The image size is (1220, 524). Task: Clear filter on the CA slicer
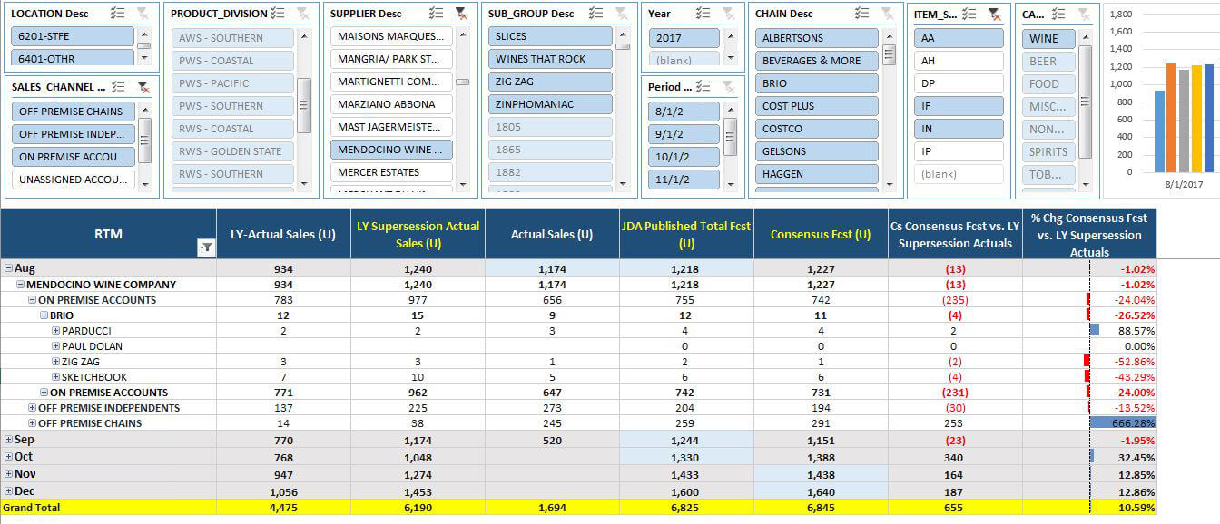tap(1082, 14)
